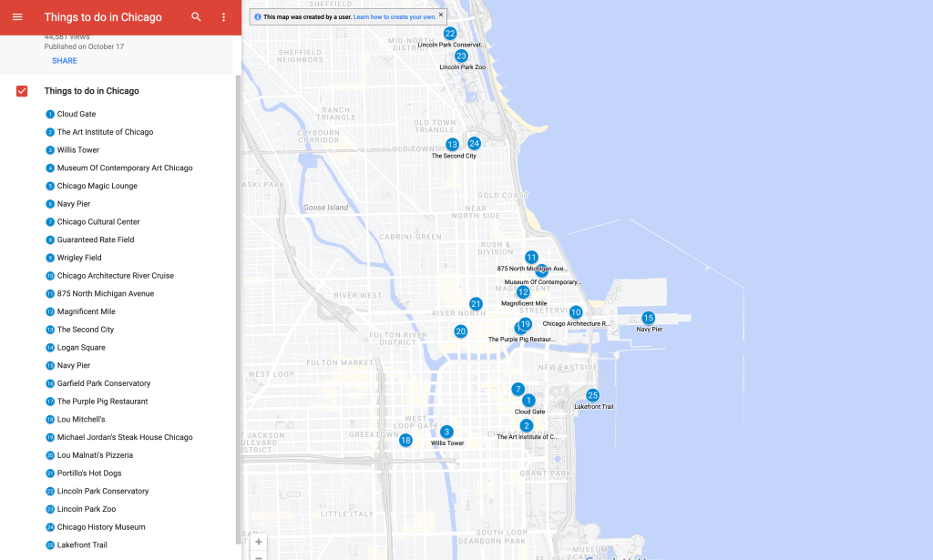
Task: Click map marker 22 for Lincoln Park Conservatory
Action: pyautogui.click(x=449, y=34)
